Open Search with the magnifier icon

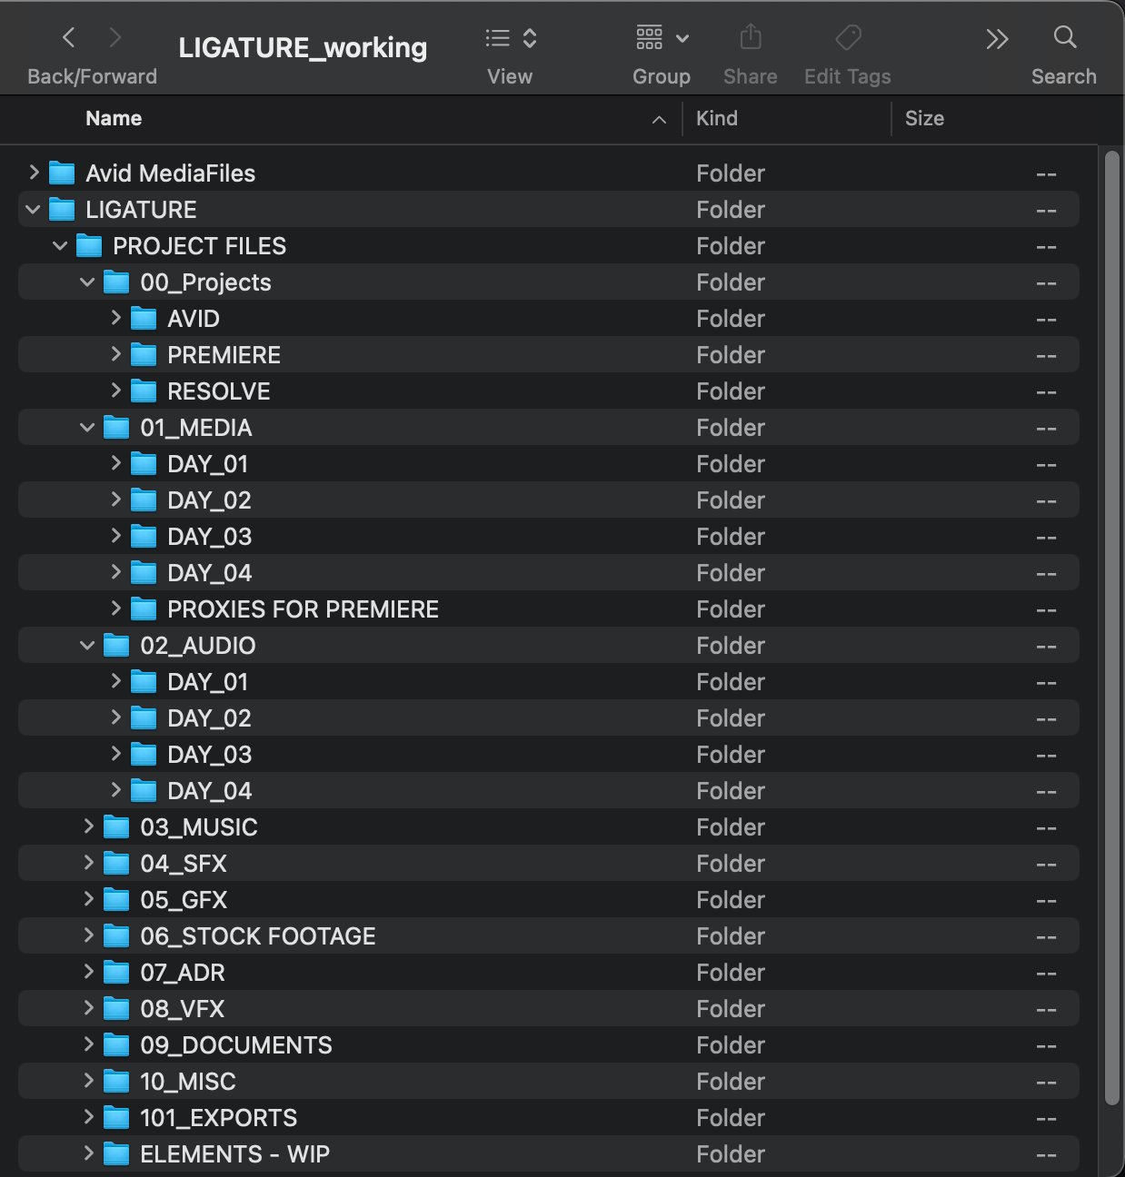[1064, 37]
